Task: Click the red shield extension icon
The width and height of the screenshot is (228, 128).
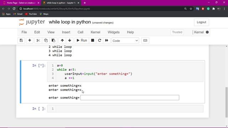Action: [x=203, y=9]
